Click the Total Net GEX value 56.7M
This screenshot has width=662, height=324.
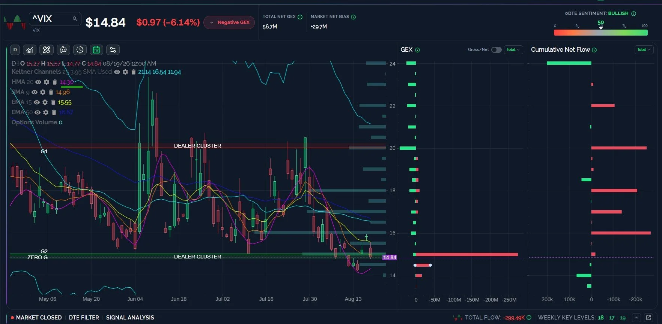270,27
